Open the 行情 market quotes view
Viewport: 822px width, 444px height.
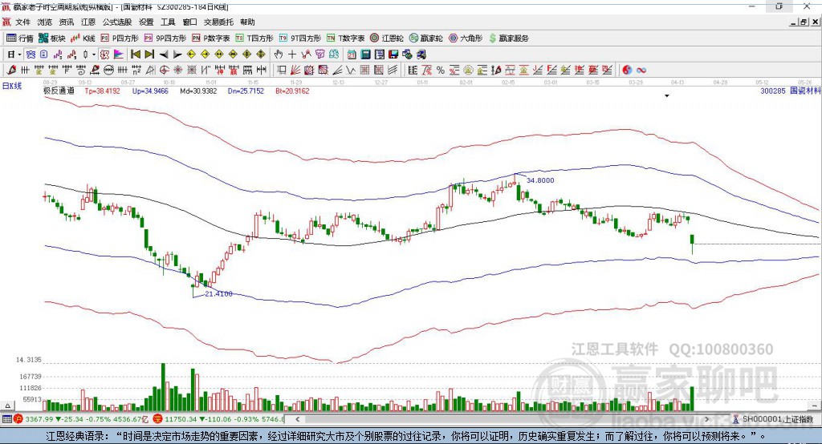click(x=20, y=38)
